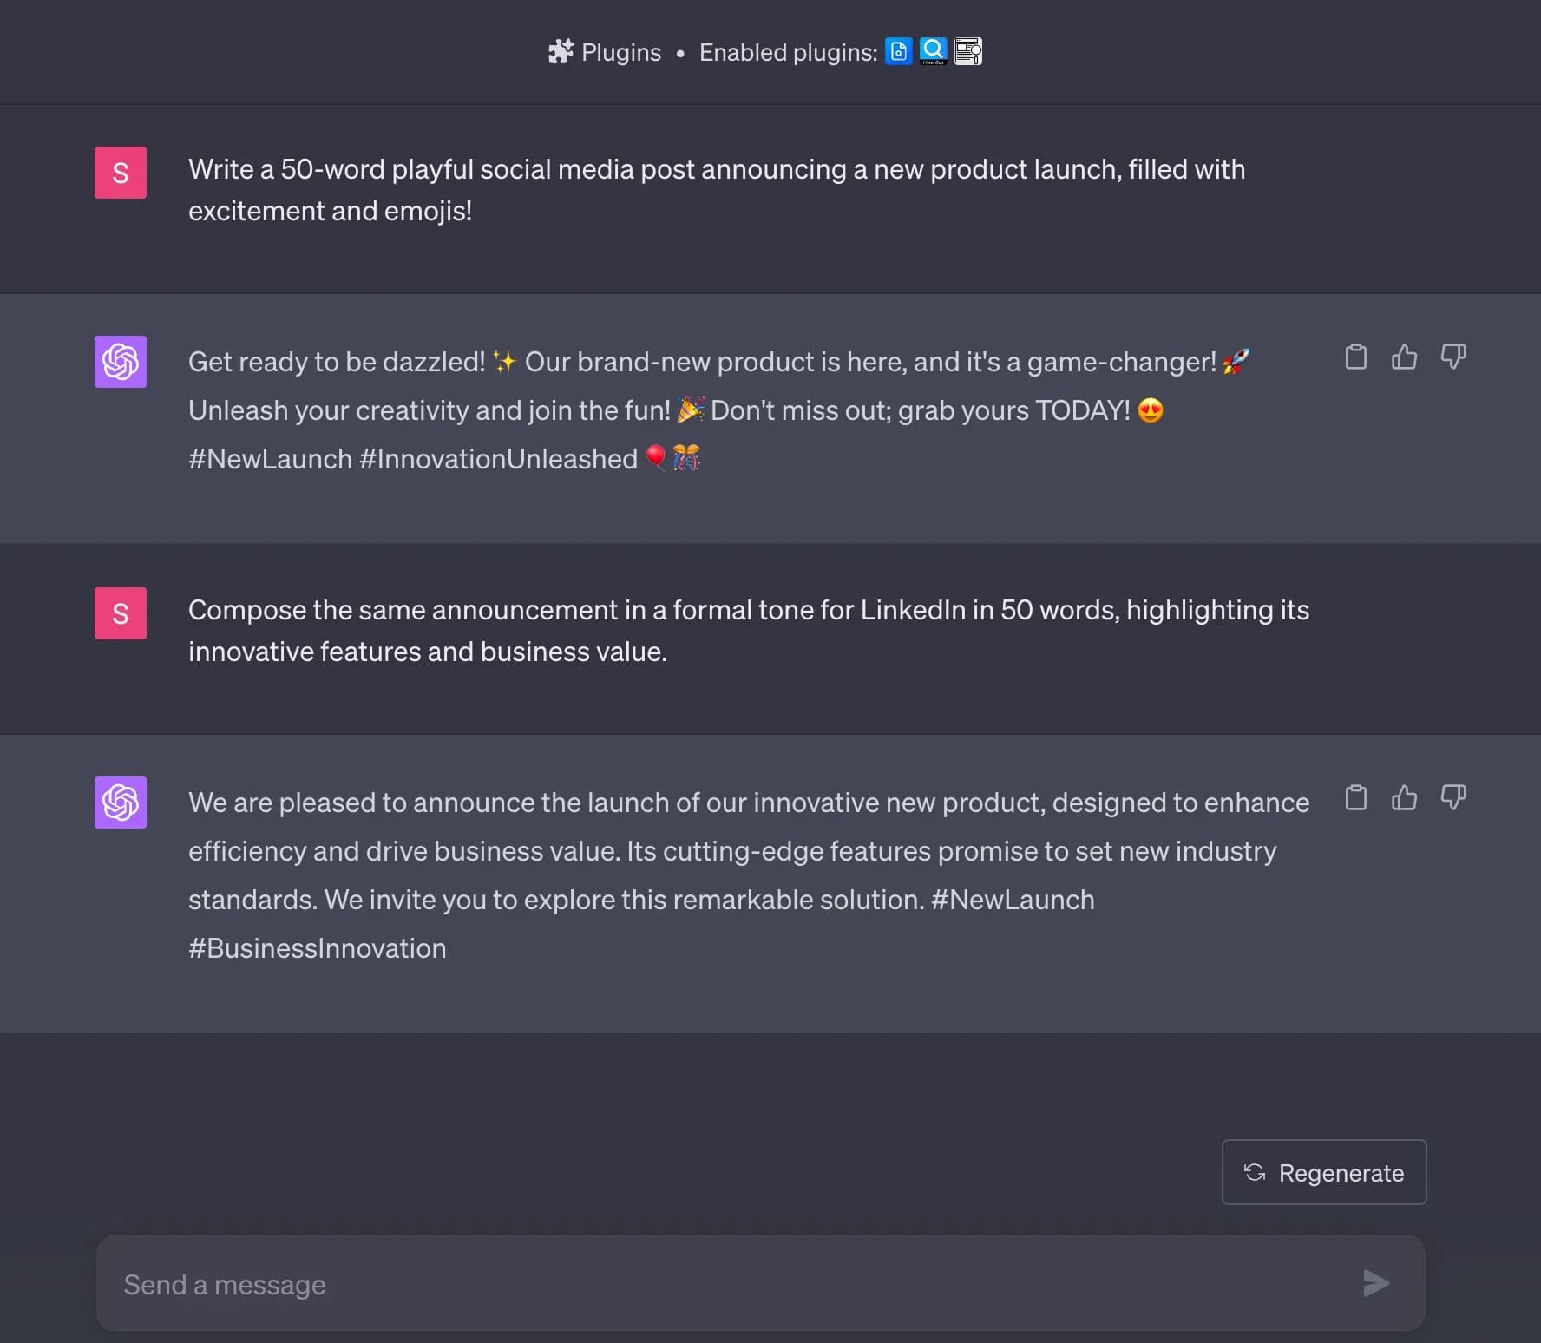Thumbs down the formal LinkedIn response
This screenshot has height=1343, width=1541.
pos(1453,797)
